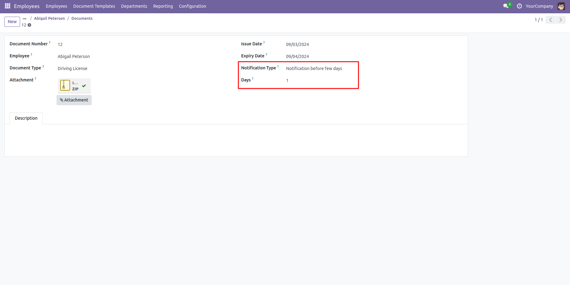Click the New button
The height and width of the screenshot is (285, 570).
click(12, 22)
